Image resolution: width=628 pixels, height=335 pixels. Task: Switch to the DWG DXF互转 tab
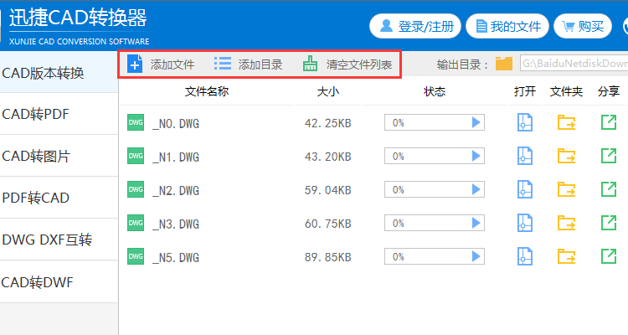pyautogui.click(x=59, y=240)
